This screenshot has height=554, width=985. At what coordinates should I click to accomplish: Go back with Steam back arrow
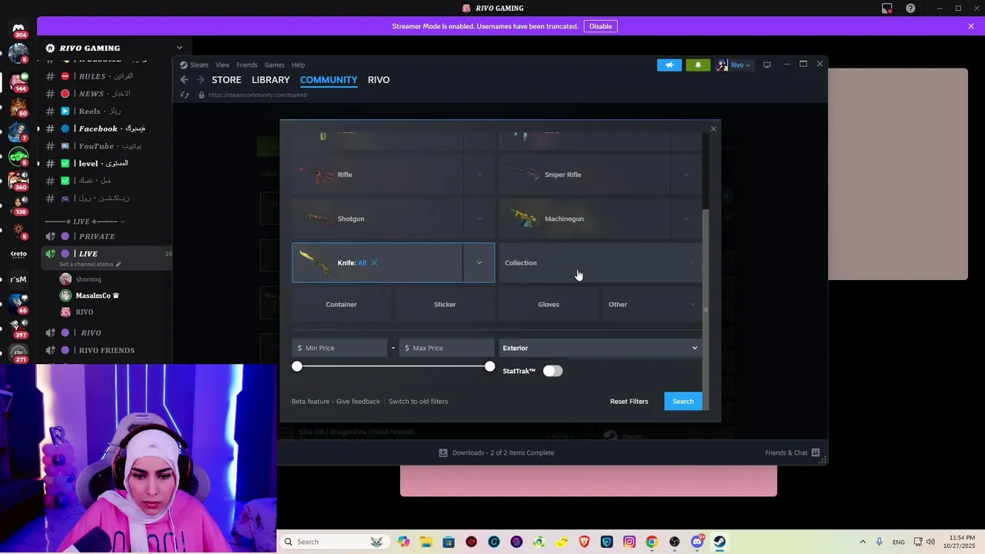(x=184, y=80)
